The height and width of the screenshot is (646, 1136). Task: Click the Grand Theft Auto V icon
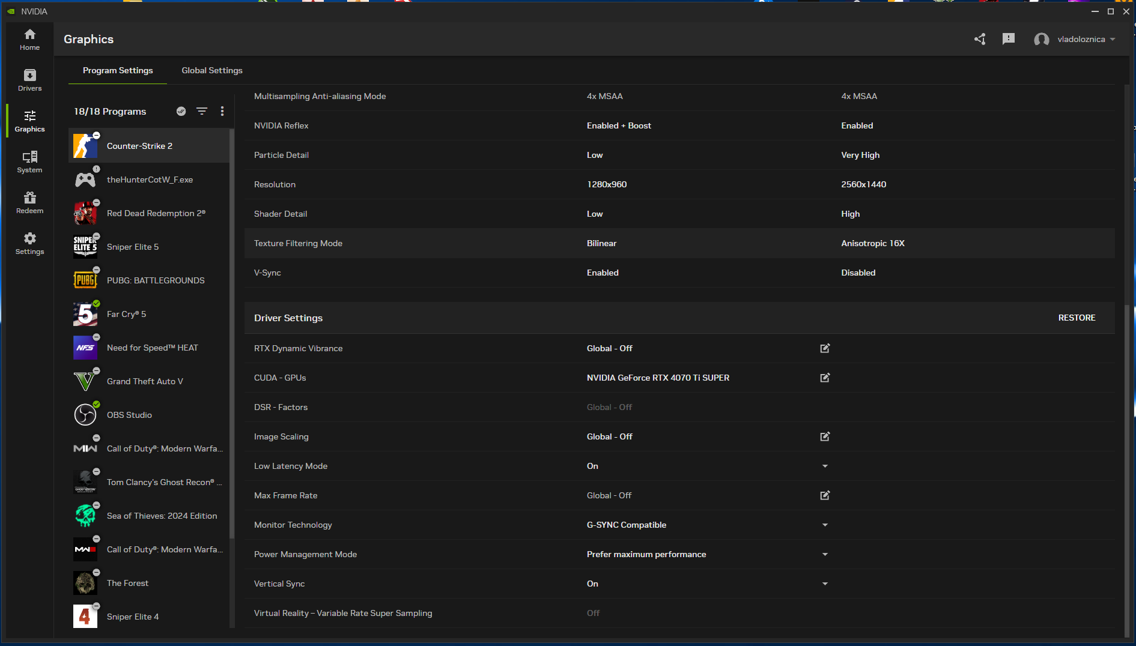tap(85, 381)
